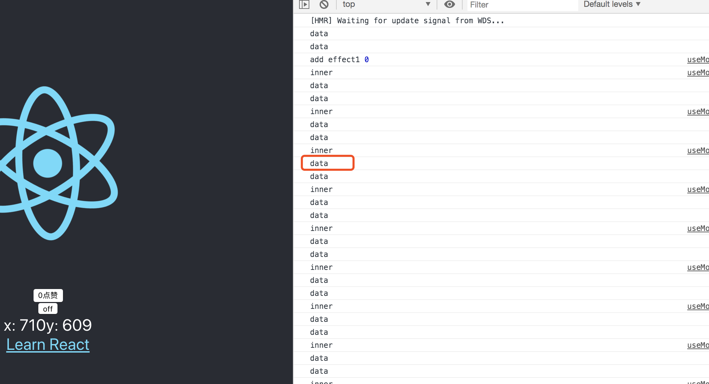Click the eye live expression icon
The width and height of the screenshot is (709, 384).
point(450,4)
